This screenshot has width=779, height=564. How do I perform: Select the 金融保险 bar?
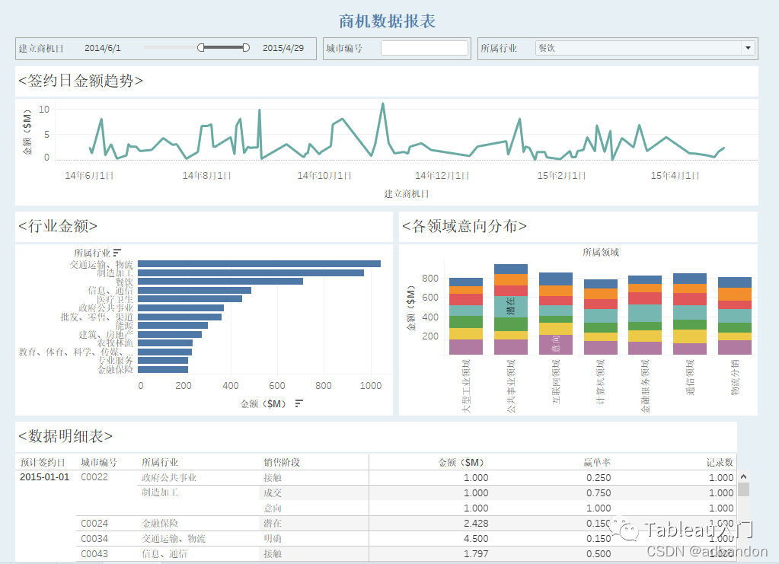click(x=163, y=369)
